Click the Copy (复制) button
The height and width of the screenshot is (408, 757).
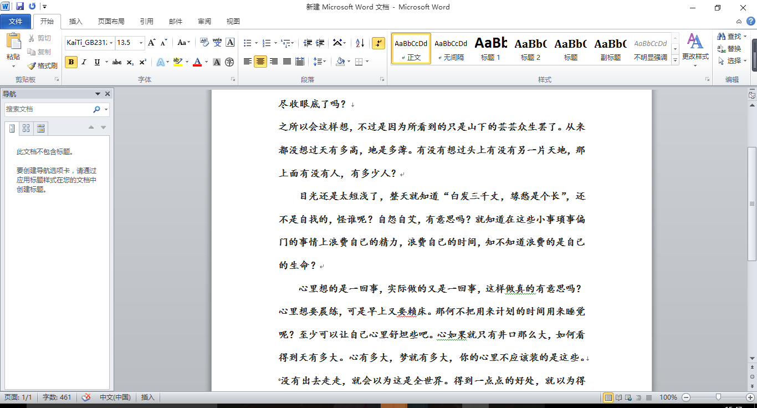(39, 52)
